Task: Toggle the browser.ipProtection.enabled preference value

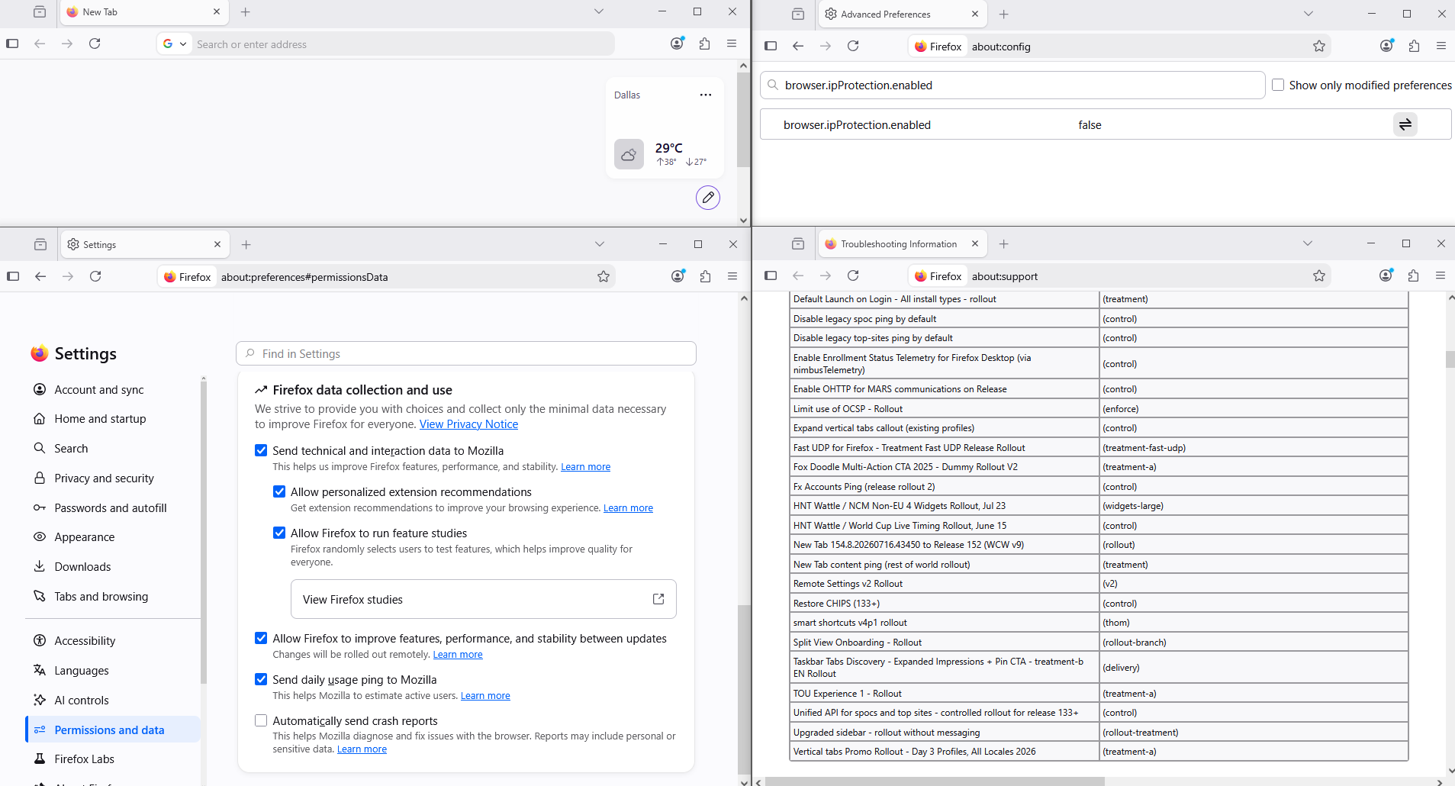Action: (1405, 124)
